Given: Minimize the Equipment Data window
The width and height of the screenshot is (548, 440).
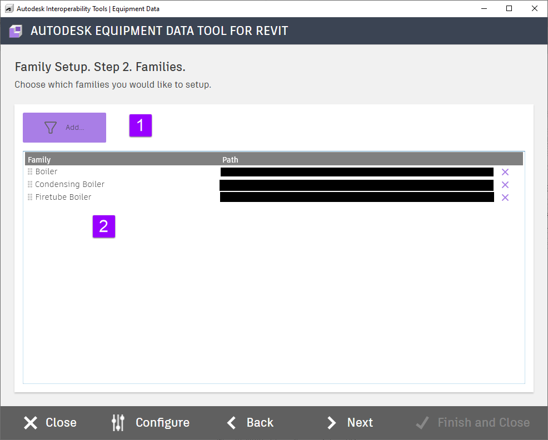Looking at the screenshot, I should coord(484,9).
